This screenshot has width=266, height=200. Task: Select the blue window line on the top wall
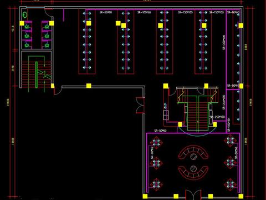tap(35, 7)
